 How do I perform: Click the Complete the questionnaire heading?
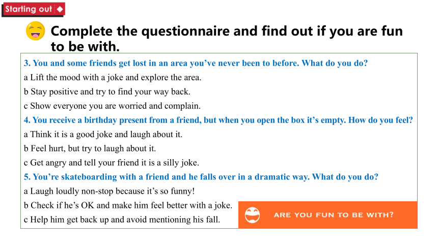[x=227, y=39]
